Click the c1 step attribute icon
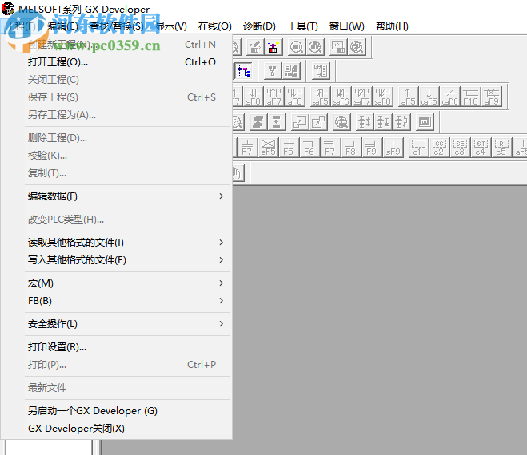 tap(418, 148)
